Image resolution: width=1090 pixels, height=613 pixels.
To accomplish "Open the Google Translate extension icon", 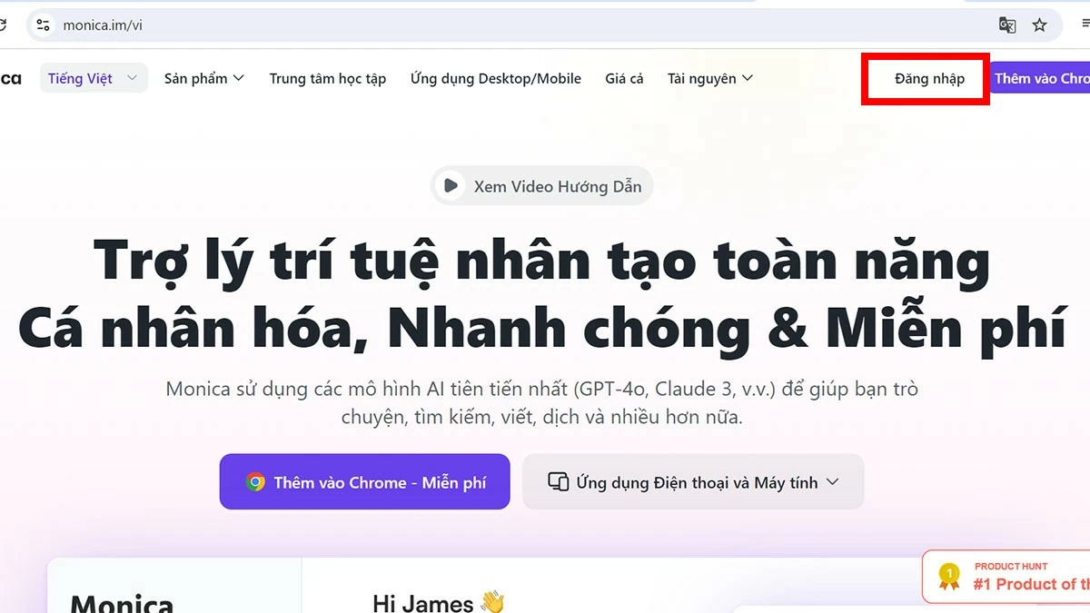I will tap(1007, 25).
